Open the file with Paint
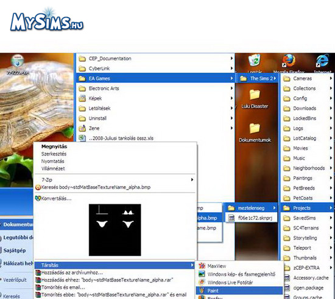 tap(239, 290)
